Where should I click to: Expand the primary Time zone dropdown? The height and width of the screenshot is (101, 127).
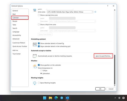point(92,12)
